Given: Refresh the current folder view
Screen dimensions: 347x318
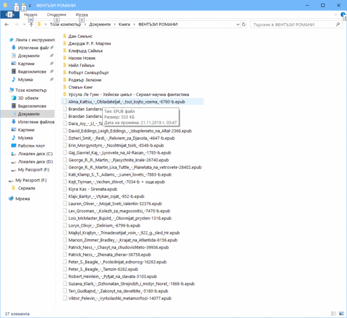Looking at the screenshot, I should [243, 24].
